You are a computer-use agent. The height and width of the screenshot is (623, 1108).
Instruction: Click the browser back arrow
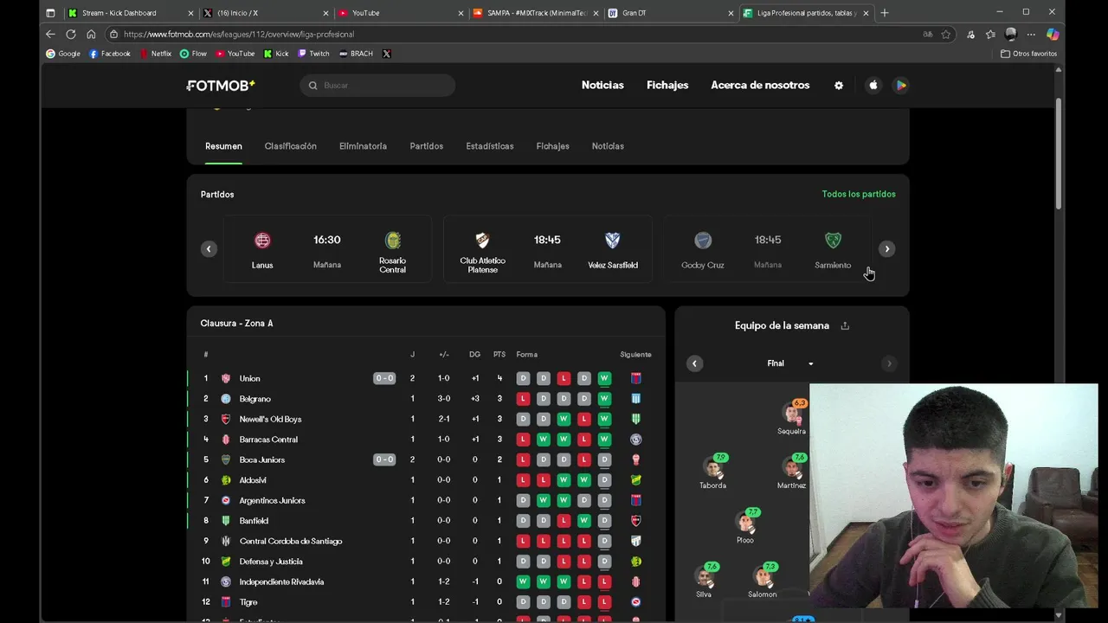50,34
